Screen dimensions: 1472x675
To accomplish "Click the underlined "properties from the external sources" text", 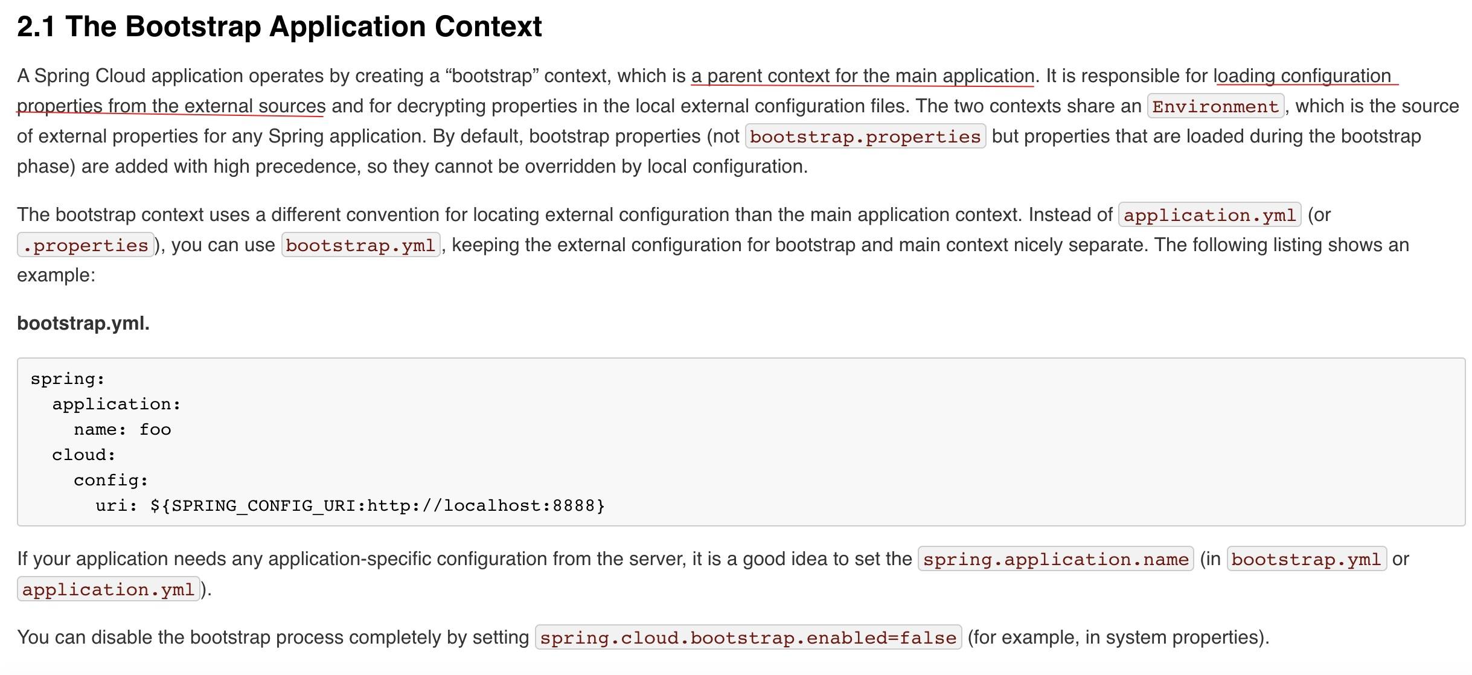I will pos(171,106).
